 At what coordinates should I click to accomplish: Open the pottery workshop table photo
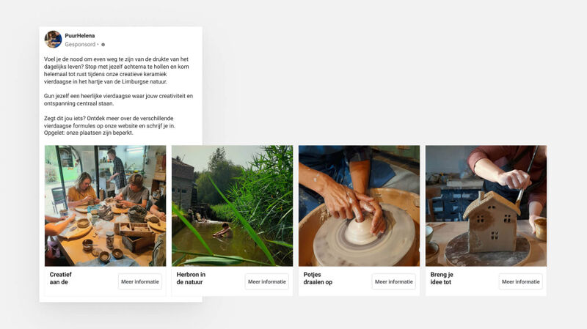[x=105, y=206]
